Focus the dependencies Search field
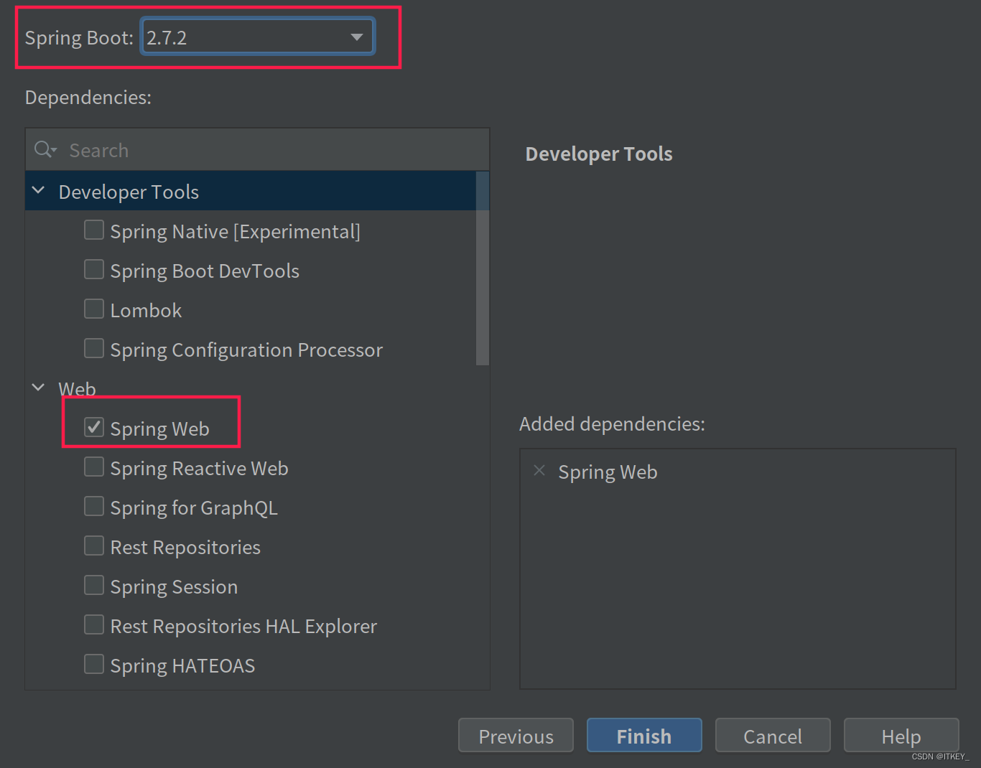 257,150
